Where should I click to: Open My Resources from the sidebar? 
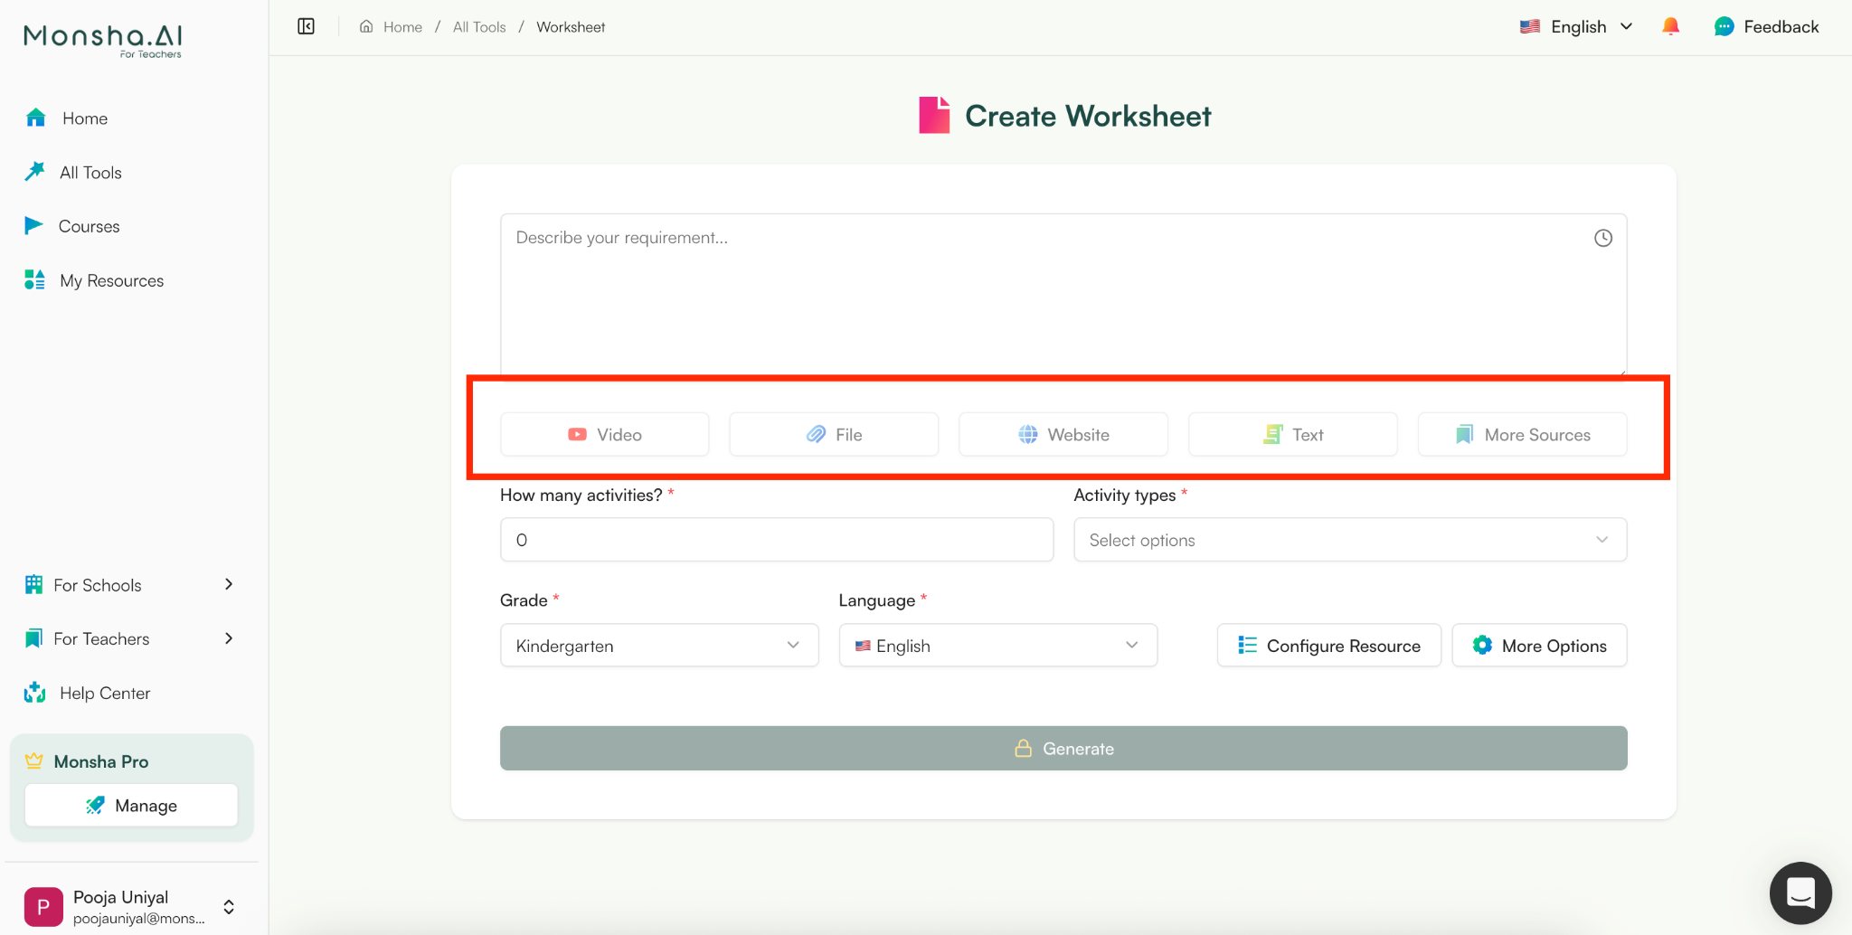tap(110, 280)
